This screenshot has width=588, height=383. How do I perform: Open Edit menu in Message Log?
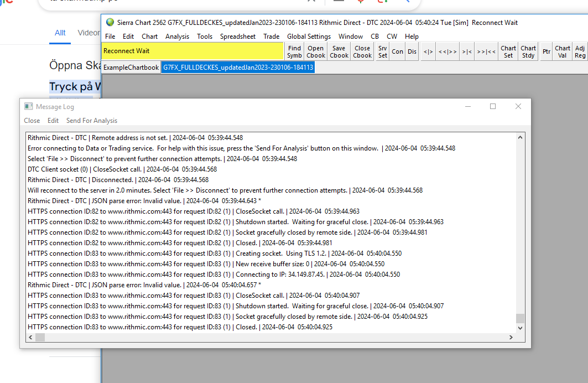click(53, 121)
